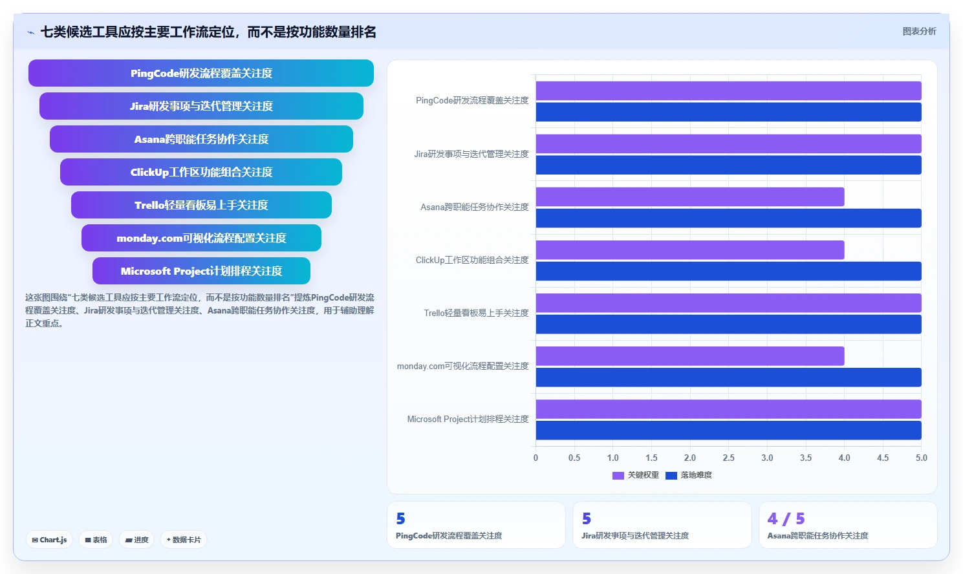Click the purple bar for ClickUp工作区功能组合关注度
This screenshot has height=574, width=963.
[690, 250]
